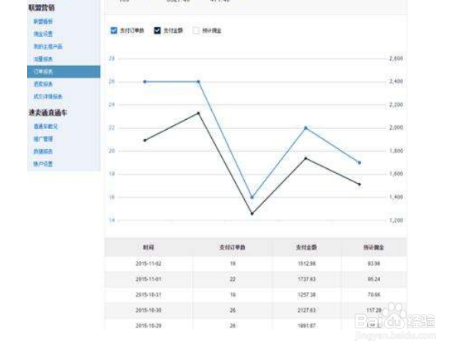Viewport: 463px width, 352px height.
Task: Enable the unchecked 预计佣金 checkbox
Action: tap(196, 31)
